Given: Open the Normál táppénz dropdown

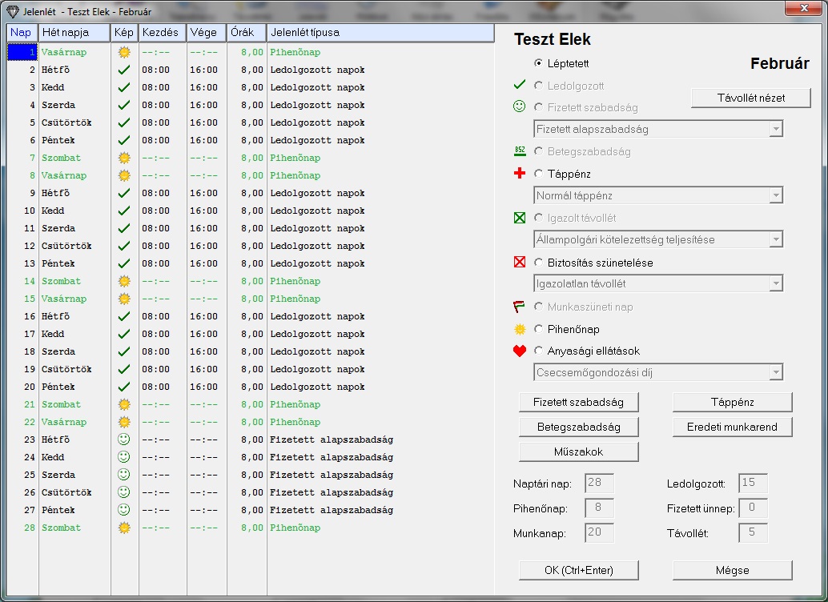Looking at the screenshot, I should pos(657,195).
